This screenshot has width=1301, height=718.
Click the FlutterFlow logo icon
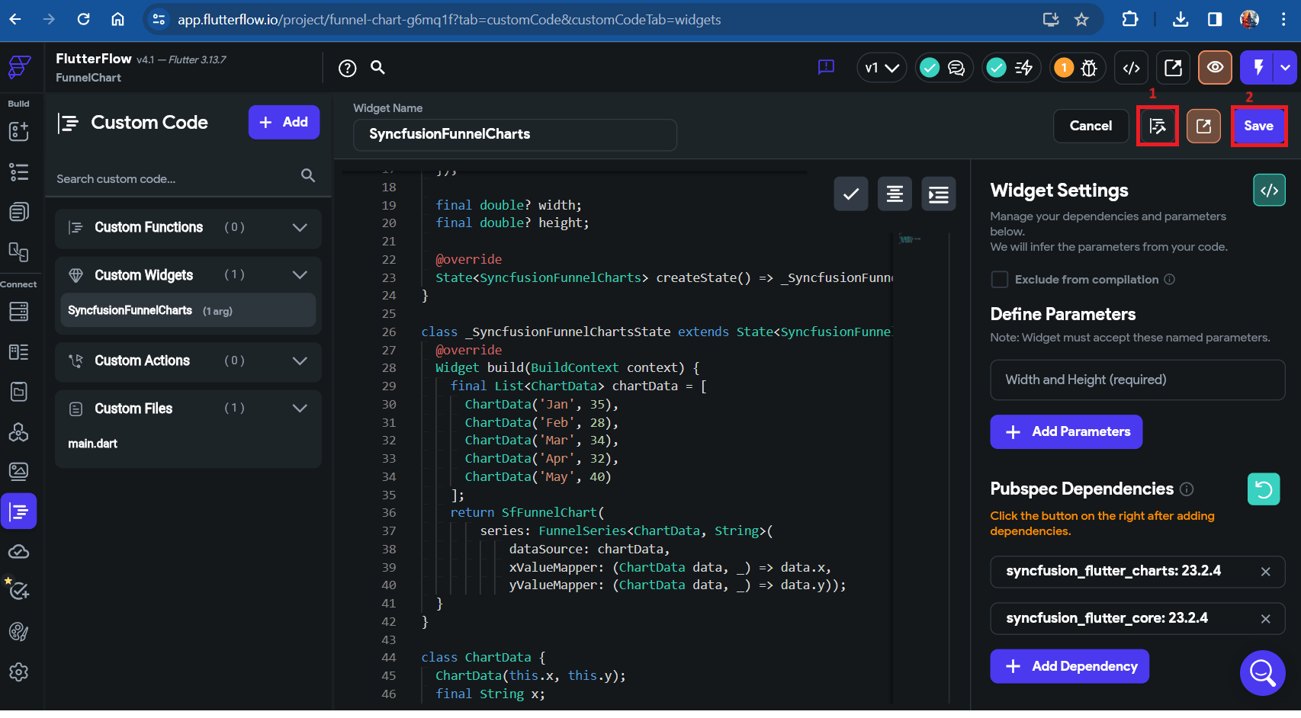(x=19, y=67)
